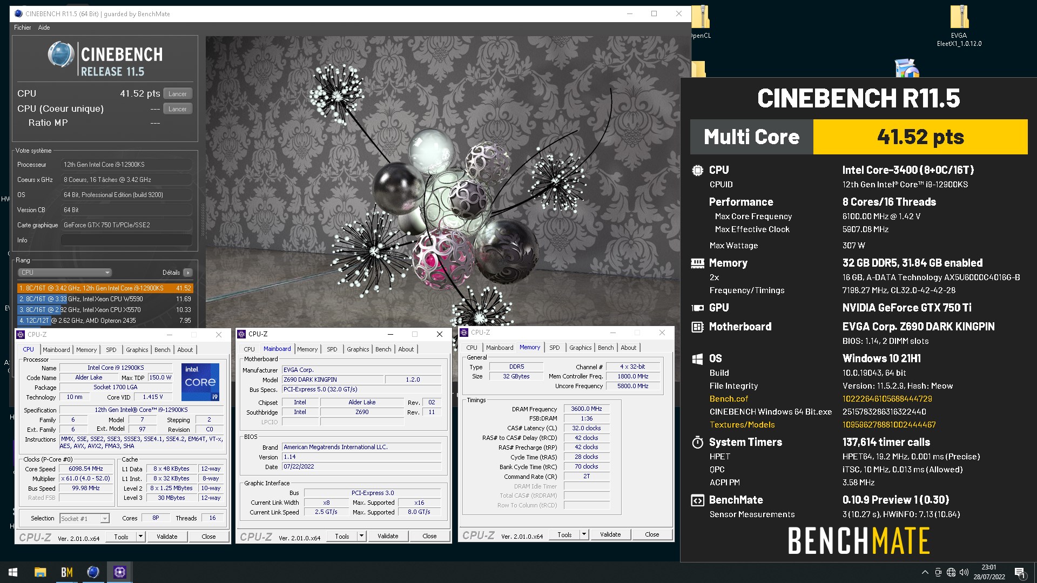
Task: Open the notification center icon
Action: 1020,573
